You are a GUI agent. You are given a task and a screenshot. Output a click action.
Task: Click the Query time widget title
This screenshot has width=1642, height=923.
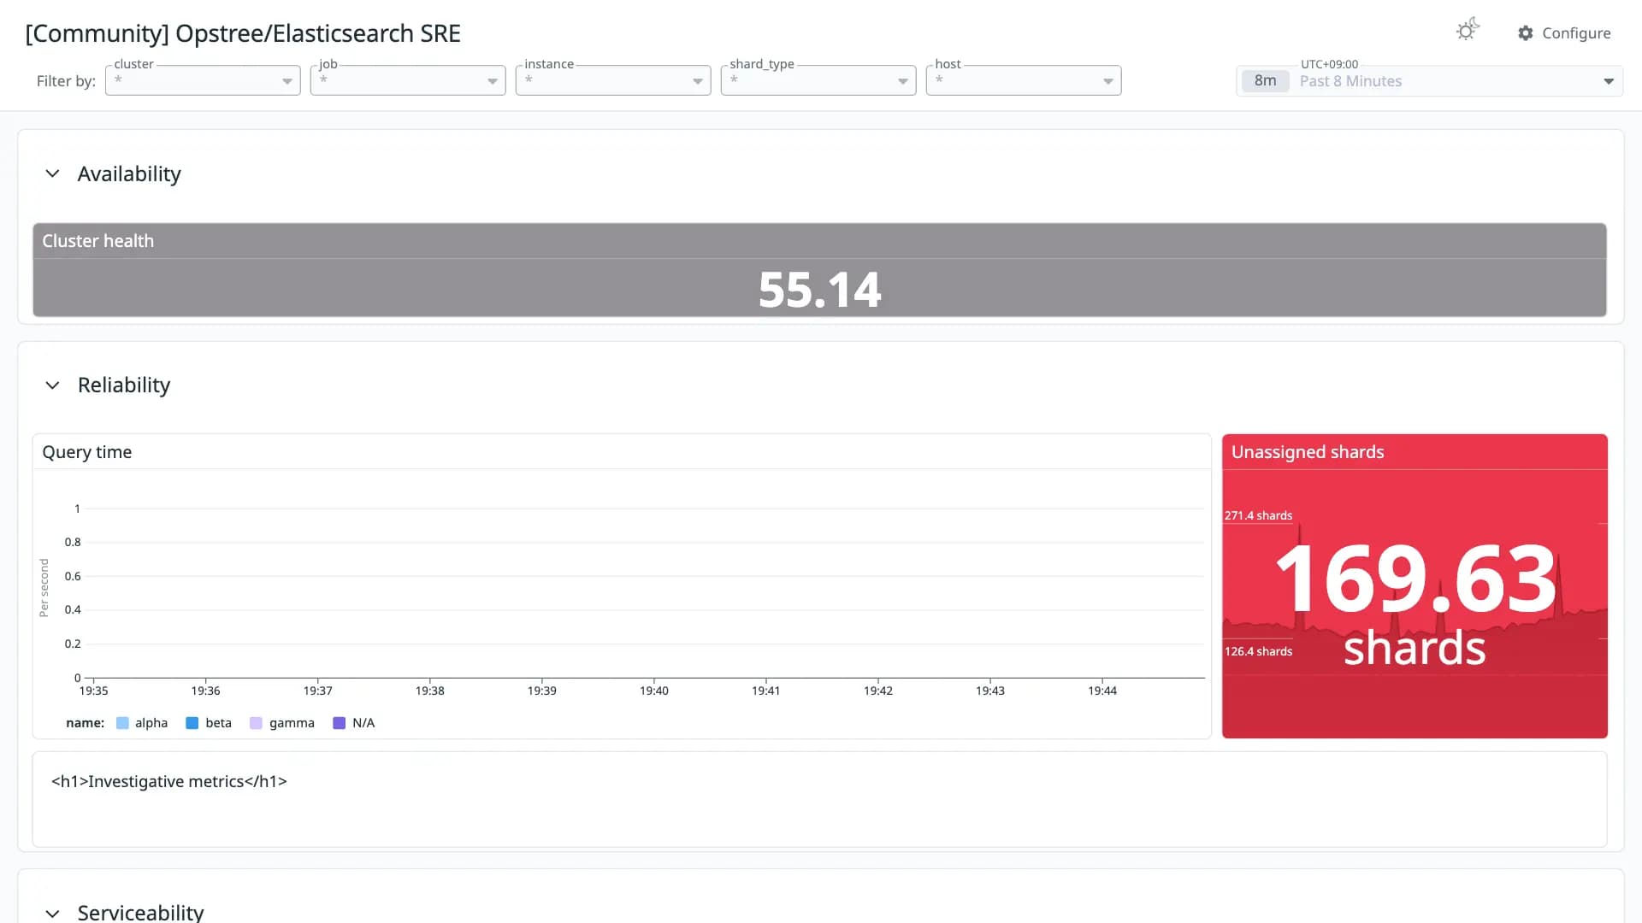tap(87, 452)
